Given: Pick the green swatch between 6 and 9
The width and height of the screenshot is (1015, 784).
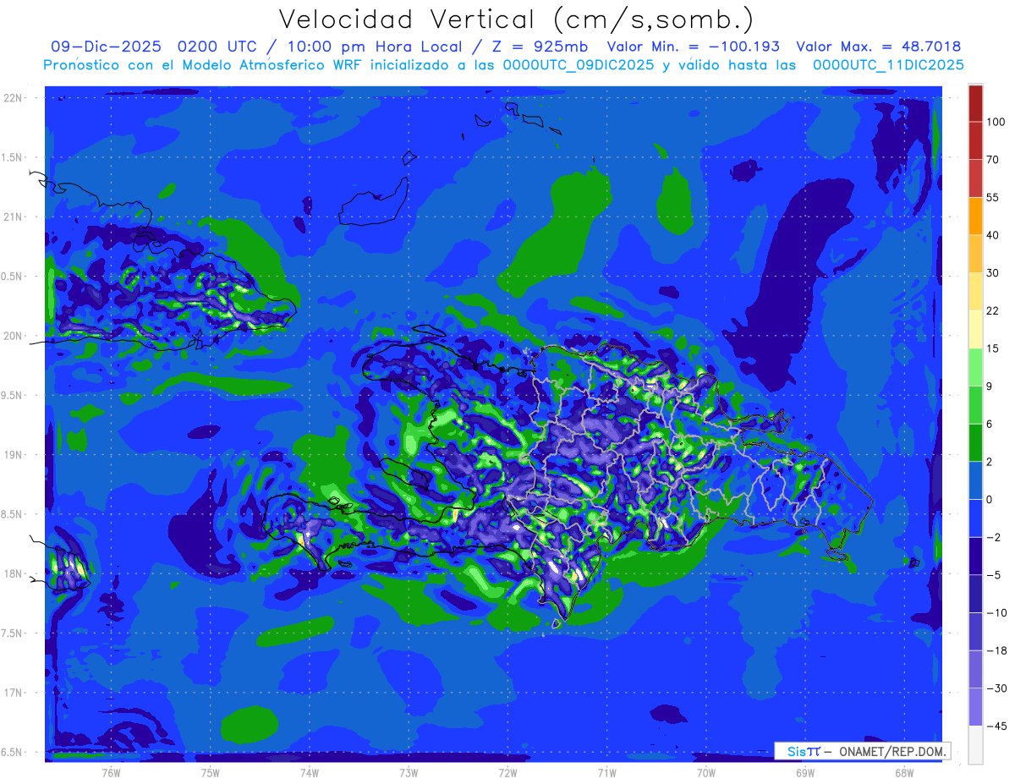Looking at the screenshot, I should [x=975, y=405].
